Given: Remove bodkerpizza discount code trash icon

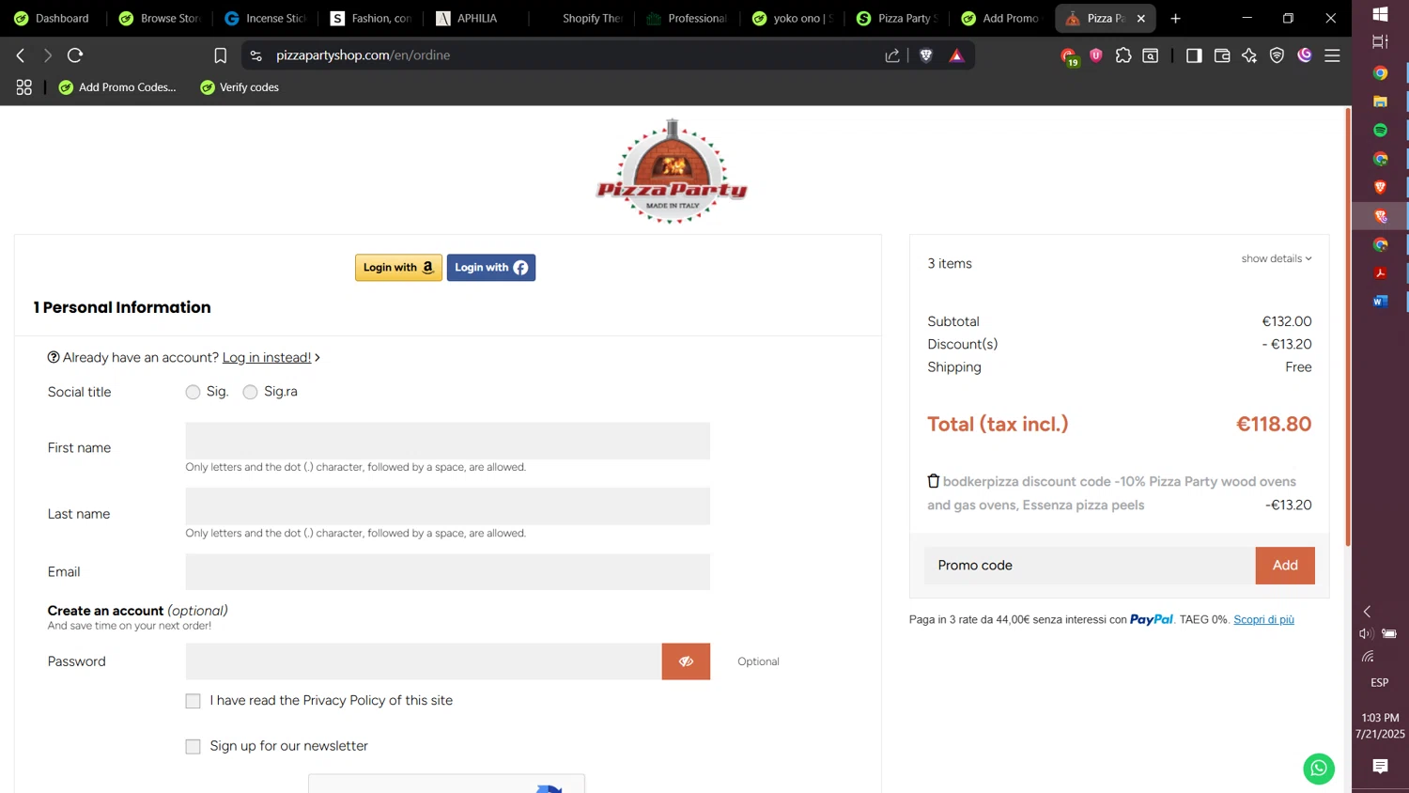Looking at the screenshot, I should tap(934, 481).
